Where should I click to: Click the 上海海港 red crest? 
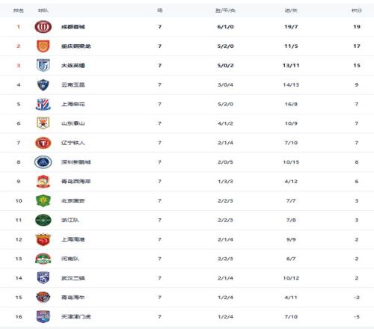coord(43,239)
